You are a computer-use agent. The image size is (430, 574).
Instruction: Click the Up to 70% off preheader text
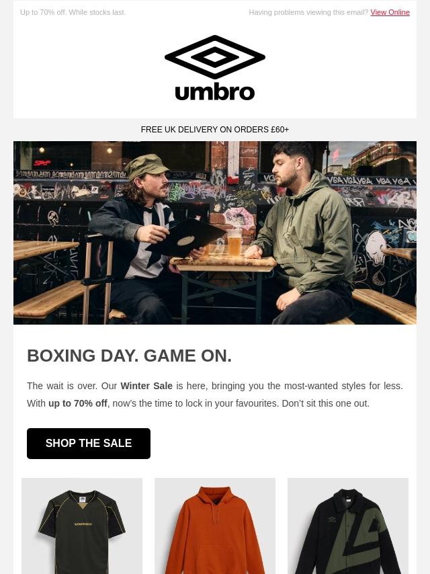point(73,12)
